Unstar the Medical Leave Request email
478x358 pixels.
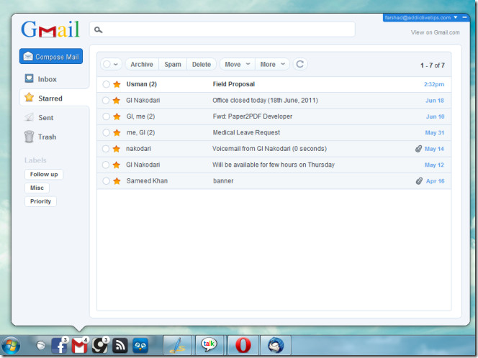(117, 133)
